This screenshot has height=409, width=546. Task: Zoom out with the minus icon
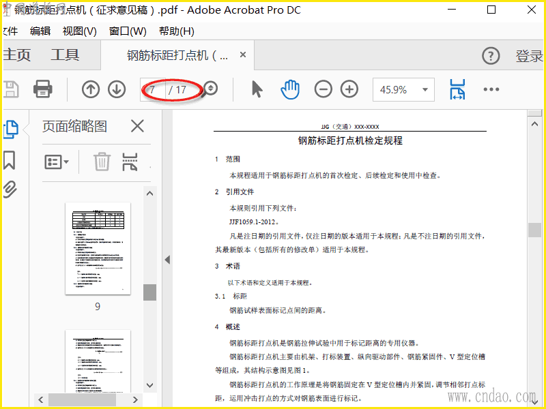323,89
